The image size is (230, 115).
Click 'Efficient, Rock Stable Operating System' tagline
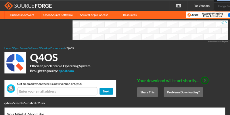tap(60, 66)
